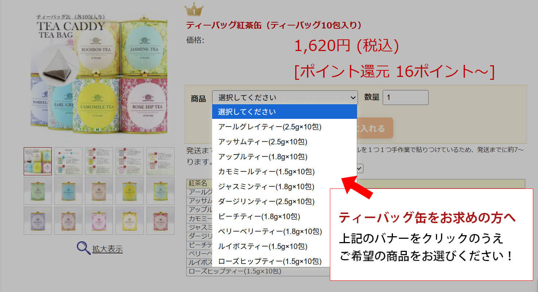Select the purple tea caddy thumbnail, bottom row
This screenshot has height=292, width=538.
tap(38, 221)
